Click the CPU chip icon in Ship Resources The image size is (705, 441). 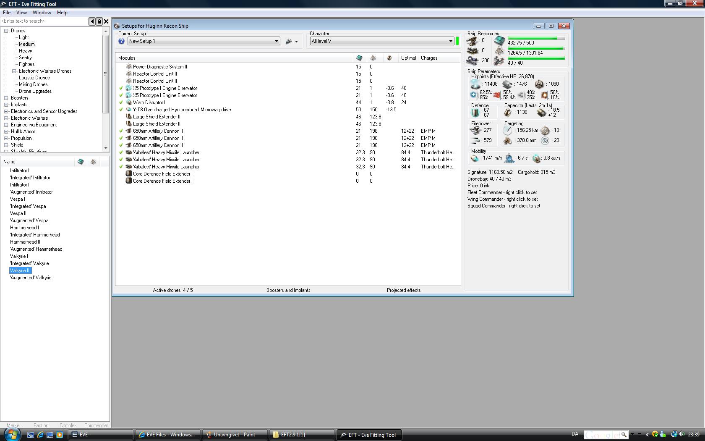tap(499, 41)
